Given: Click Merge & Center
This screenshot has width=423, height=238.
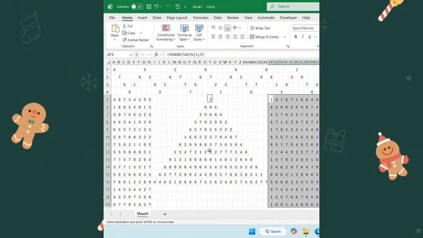Looking at the screenshot, I should [264, 37].
